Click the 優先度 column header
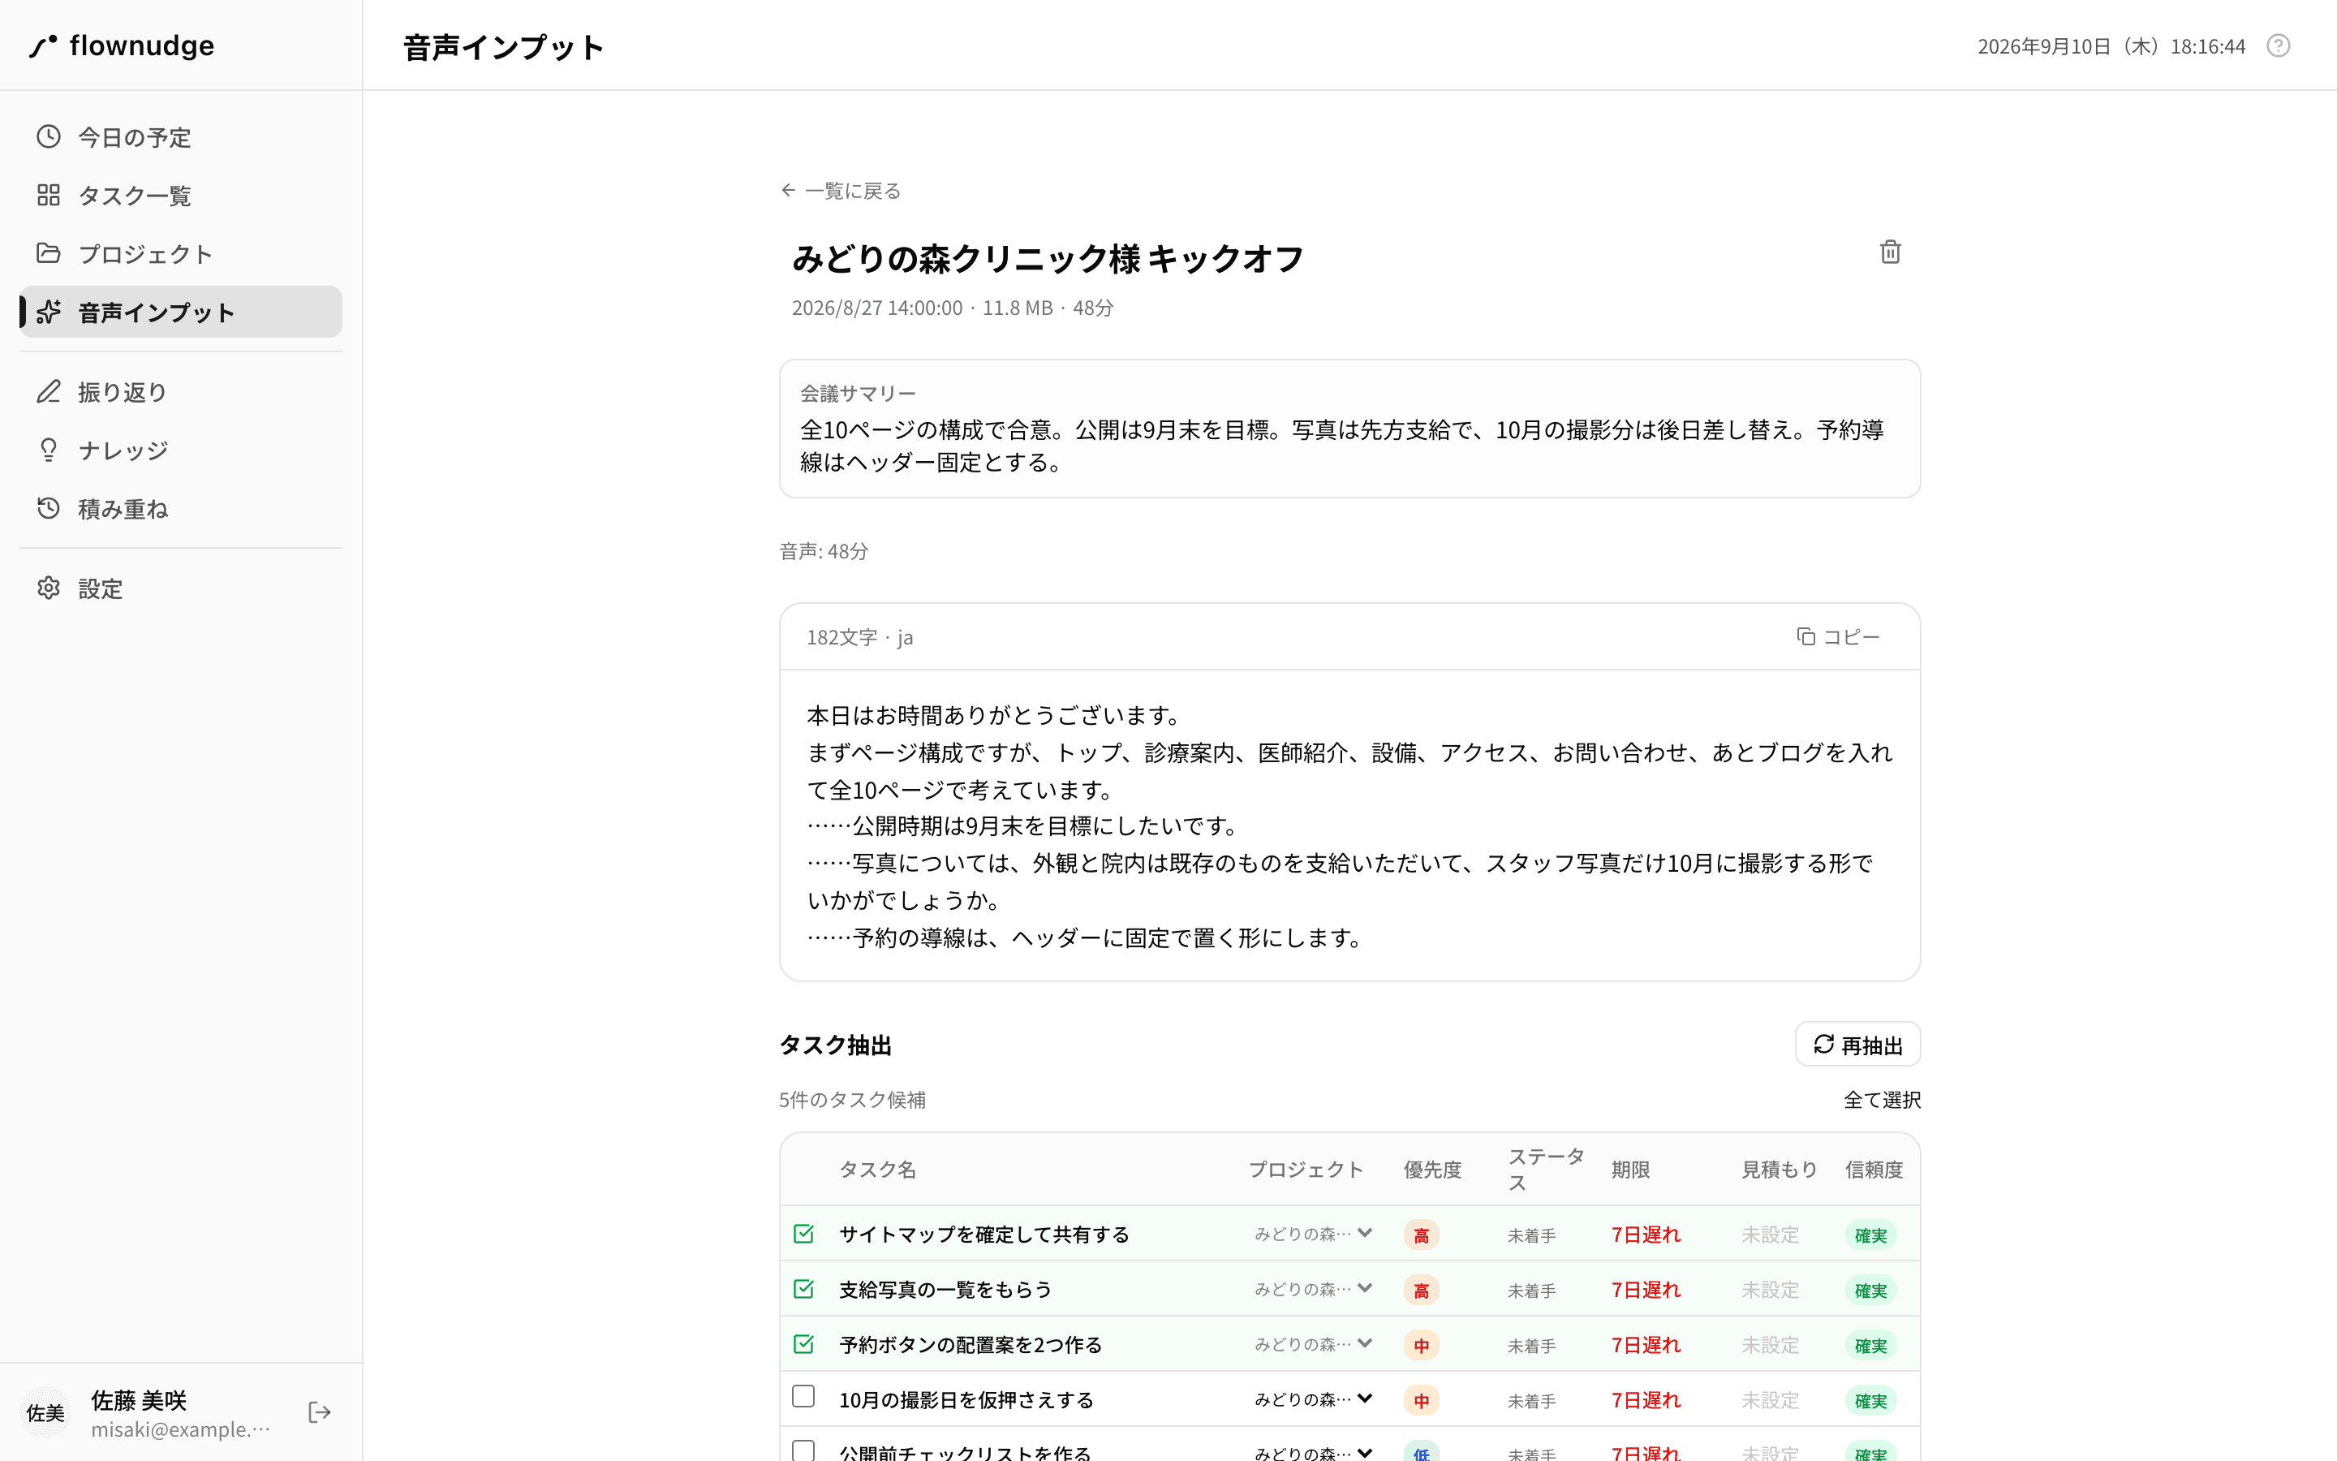Image resolution: width=2337 pixels, height=1461 pixels. pyautogui.click(x=1432, y=1169)
